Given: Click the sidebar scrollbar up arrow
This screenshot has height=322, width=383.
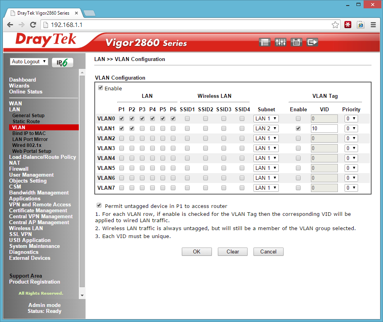Looking at the screenshot, I should click(82, 72).
